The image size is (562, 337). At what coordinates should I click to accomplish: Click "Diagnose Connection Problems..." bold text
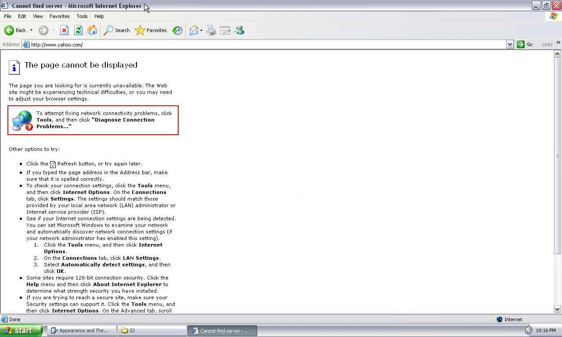click(x=95, y=123)
